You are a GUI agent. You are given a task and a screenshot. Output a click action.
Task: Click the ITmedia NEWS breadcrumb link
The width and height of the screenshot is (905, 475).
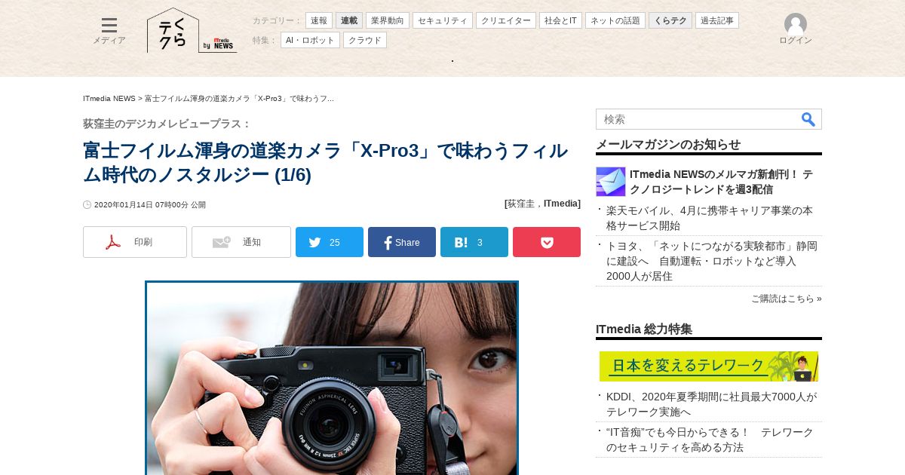point(109,99)
